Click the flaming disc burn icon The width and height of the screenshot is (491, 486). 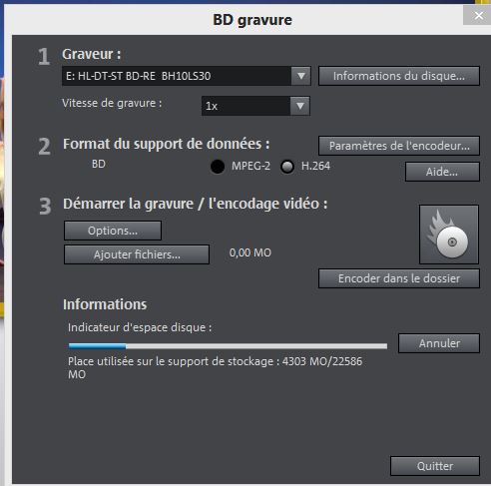pos(449,235)
